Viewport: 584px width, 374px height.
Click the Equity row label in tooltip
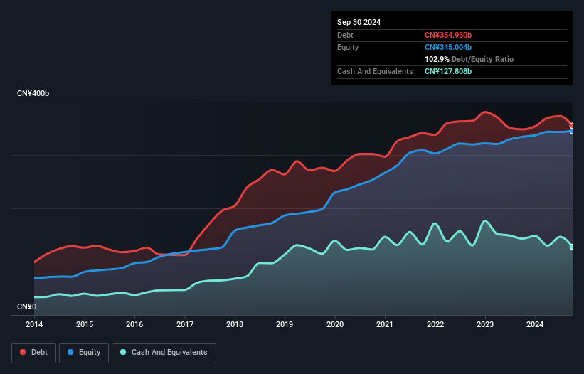click(348, 47)
